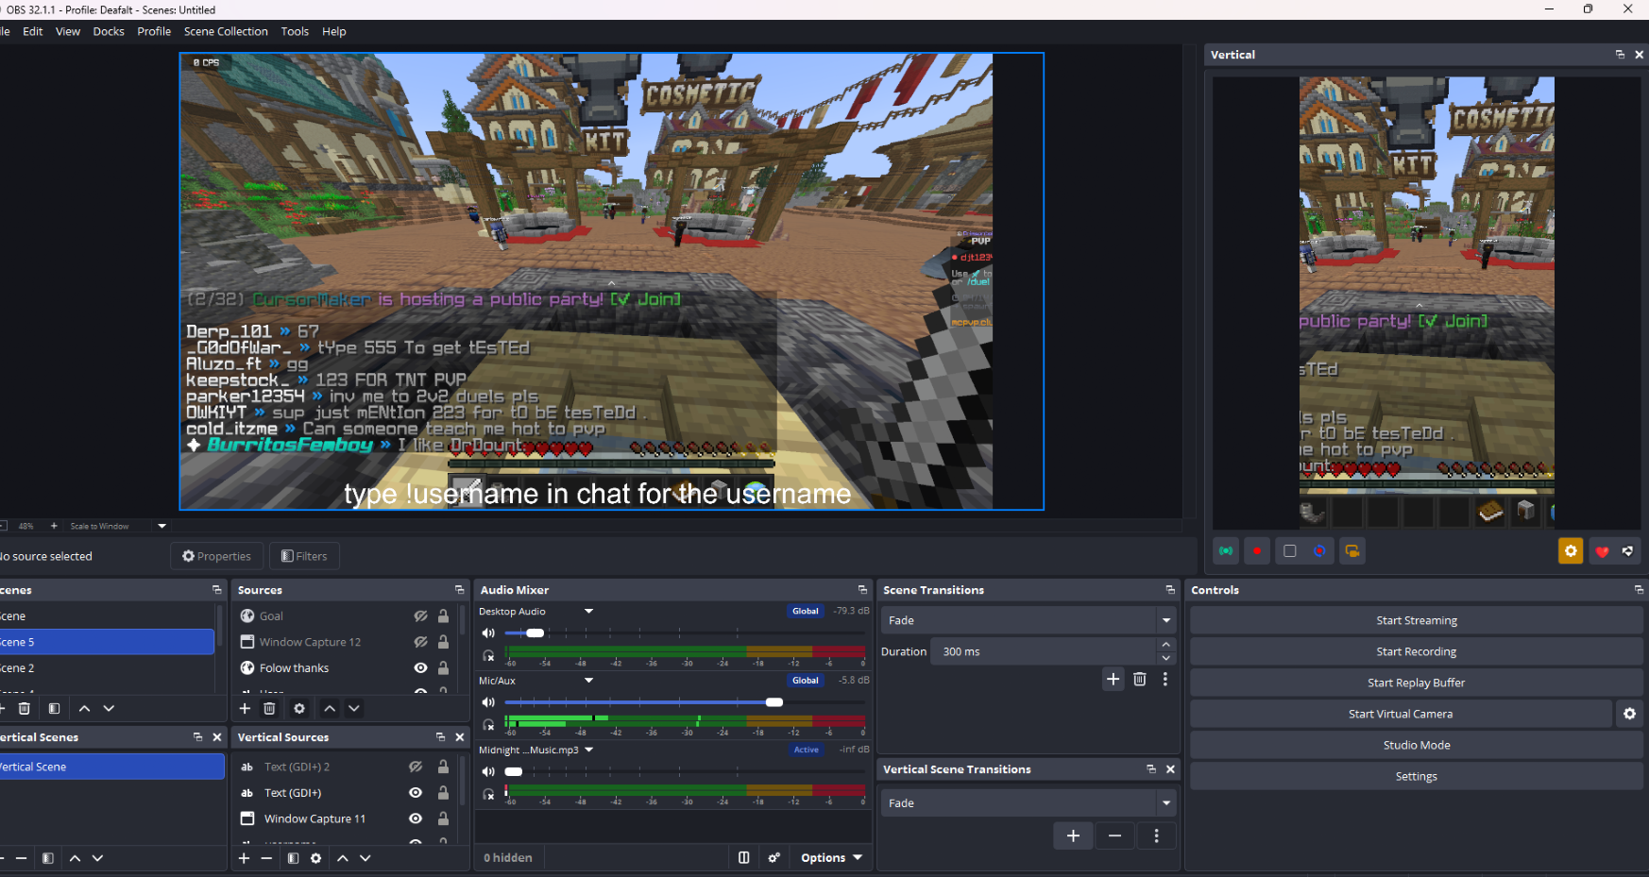The image size is (1649, 877).
Task: Move scene up in Scenes toolbar
Action: [x=84, y=708]
